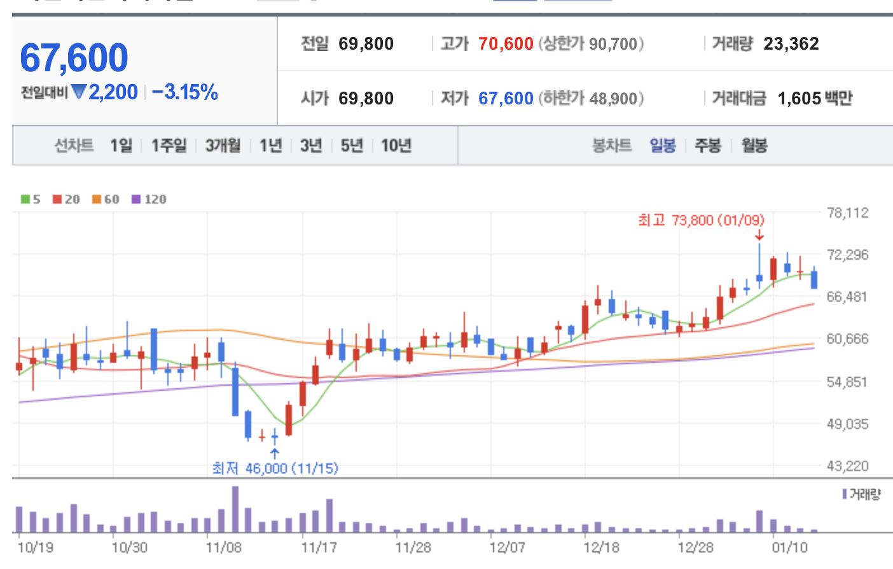Click the tallest volume bar near 11/08

[x=235, y=509]
